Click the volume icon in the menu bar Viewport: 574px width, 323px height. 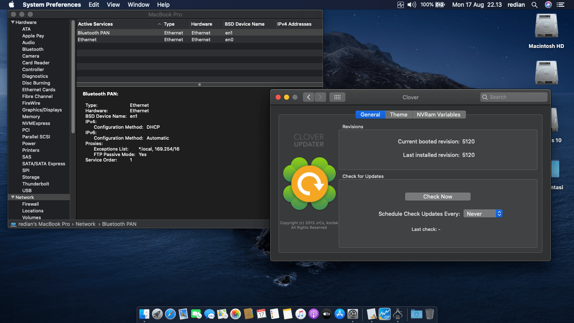coord(412,5)
